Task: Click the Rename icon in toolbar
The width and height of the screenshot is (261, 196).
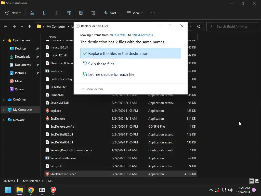Action: pyautogui.click(x=69, y=13)
